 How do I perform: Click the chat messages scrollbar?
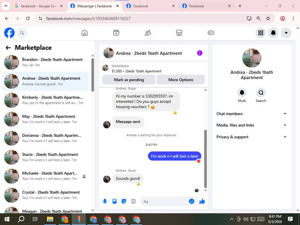tap(205, 158)
